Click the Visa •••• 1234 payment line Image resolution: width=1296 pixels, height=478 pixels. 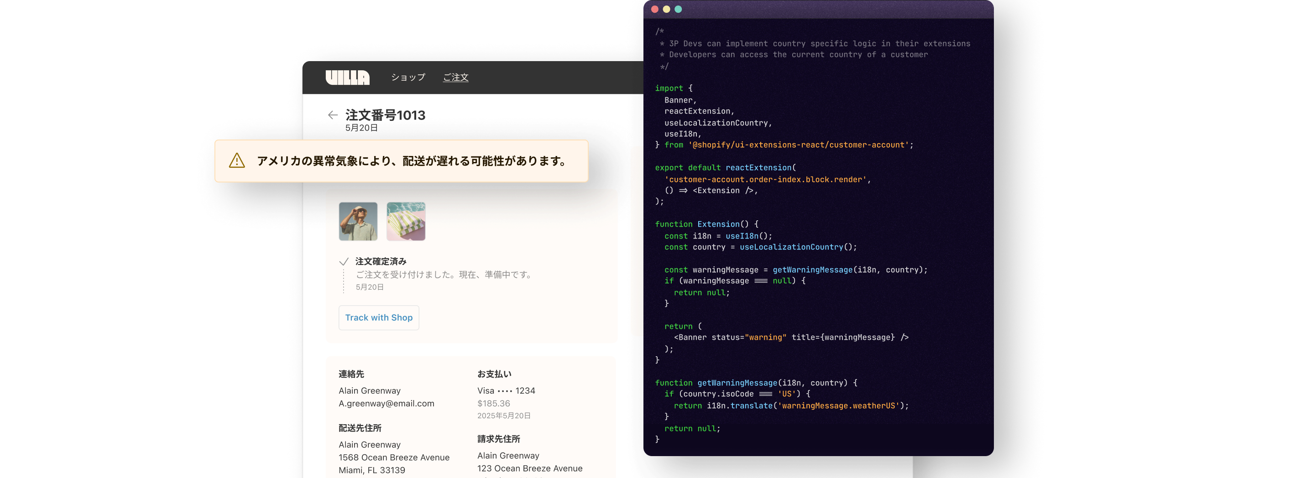(x=506, y=390)
